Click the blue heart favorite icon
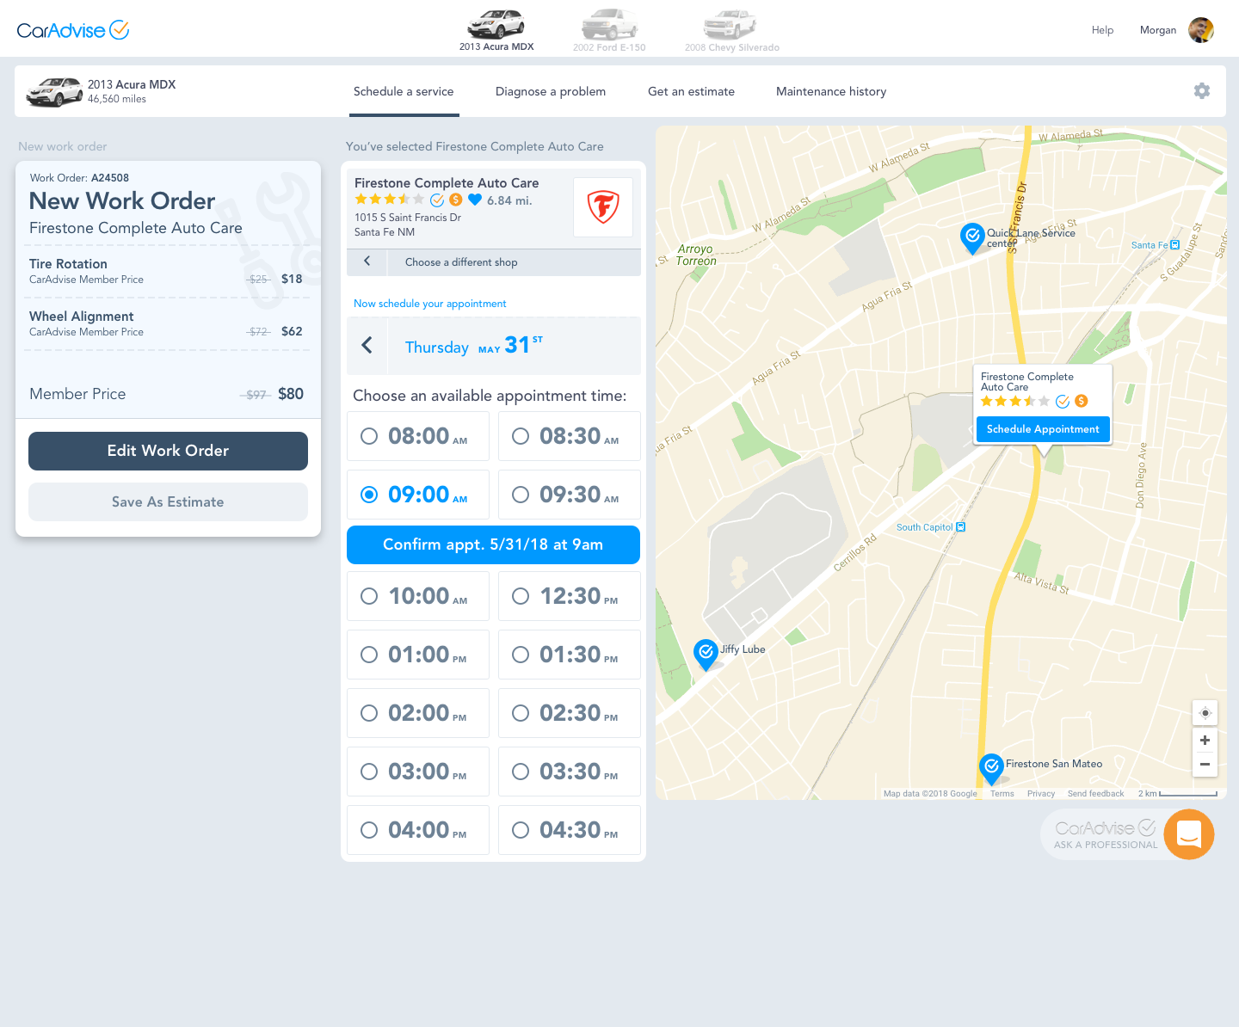The height and width of the screenshot is (1027, 1239). pos(475,200)
